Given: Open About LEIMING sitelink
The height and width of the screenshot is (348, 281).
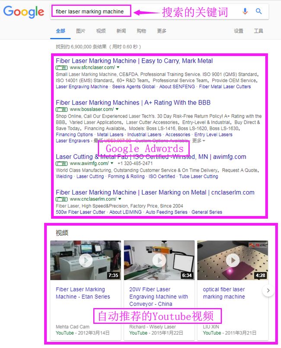Looking at the screenshot, I should tap(125, 212).
